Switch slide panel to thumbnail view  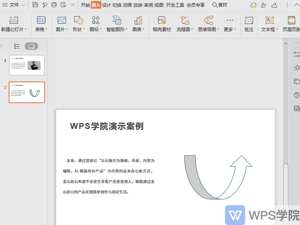coord(31,46)
